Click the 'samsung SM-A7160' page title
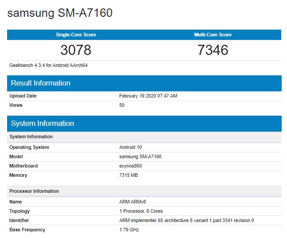Image resolution: width=287 pixels, height=238 pixels. (60, 13)
